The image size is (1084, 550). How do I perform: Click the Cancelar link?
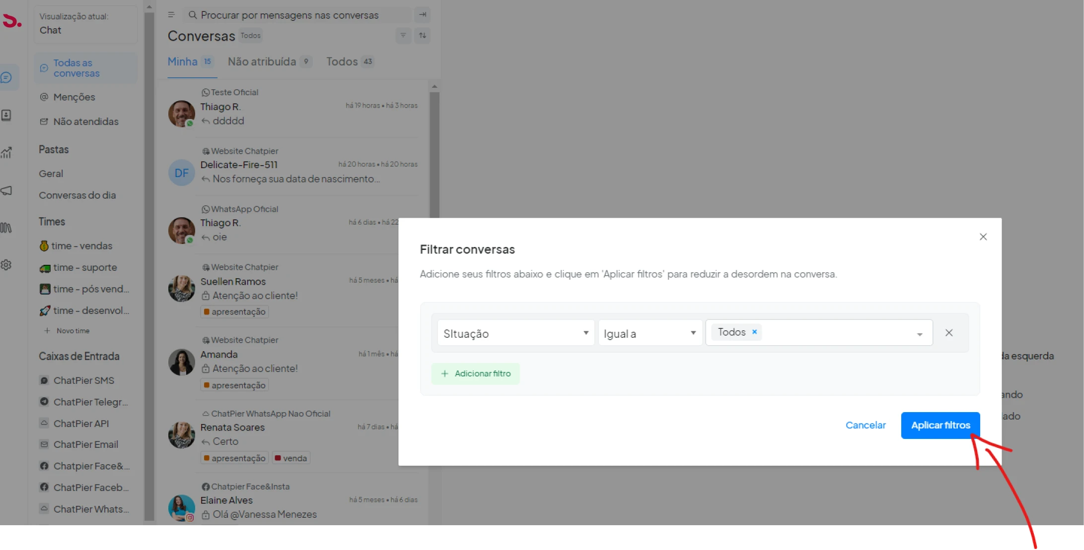click(x=866, y=425)
